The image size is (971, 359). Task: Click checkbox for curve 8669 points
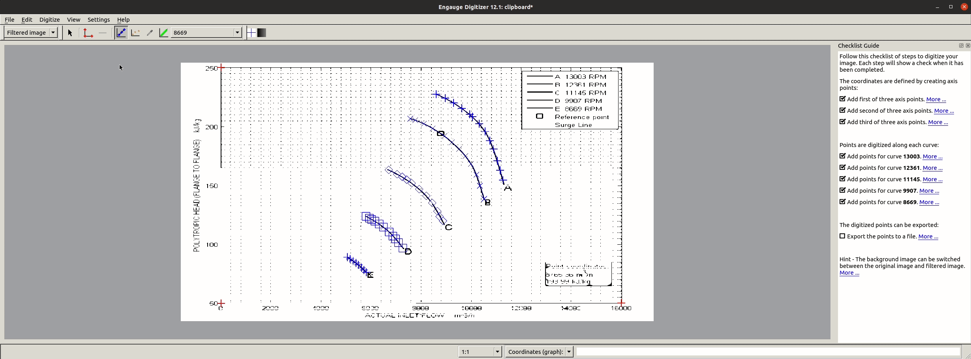click(842, 202)
